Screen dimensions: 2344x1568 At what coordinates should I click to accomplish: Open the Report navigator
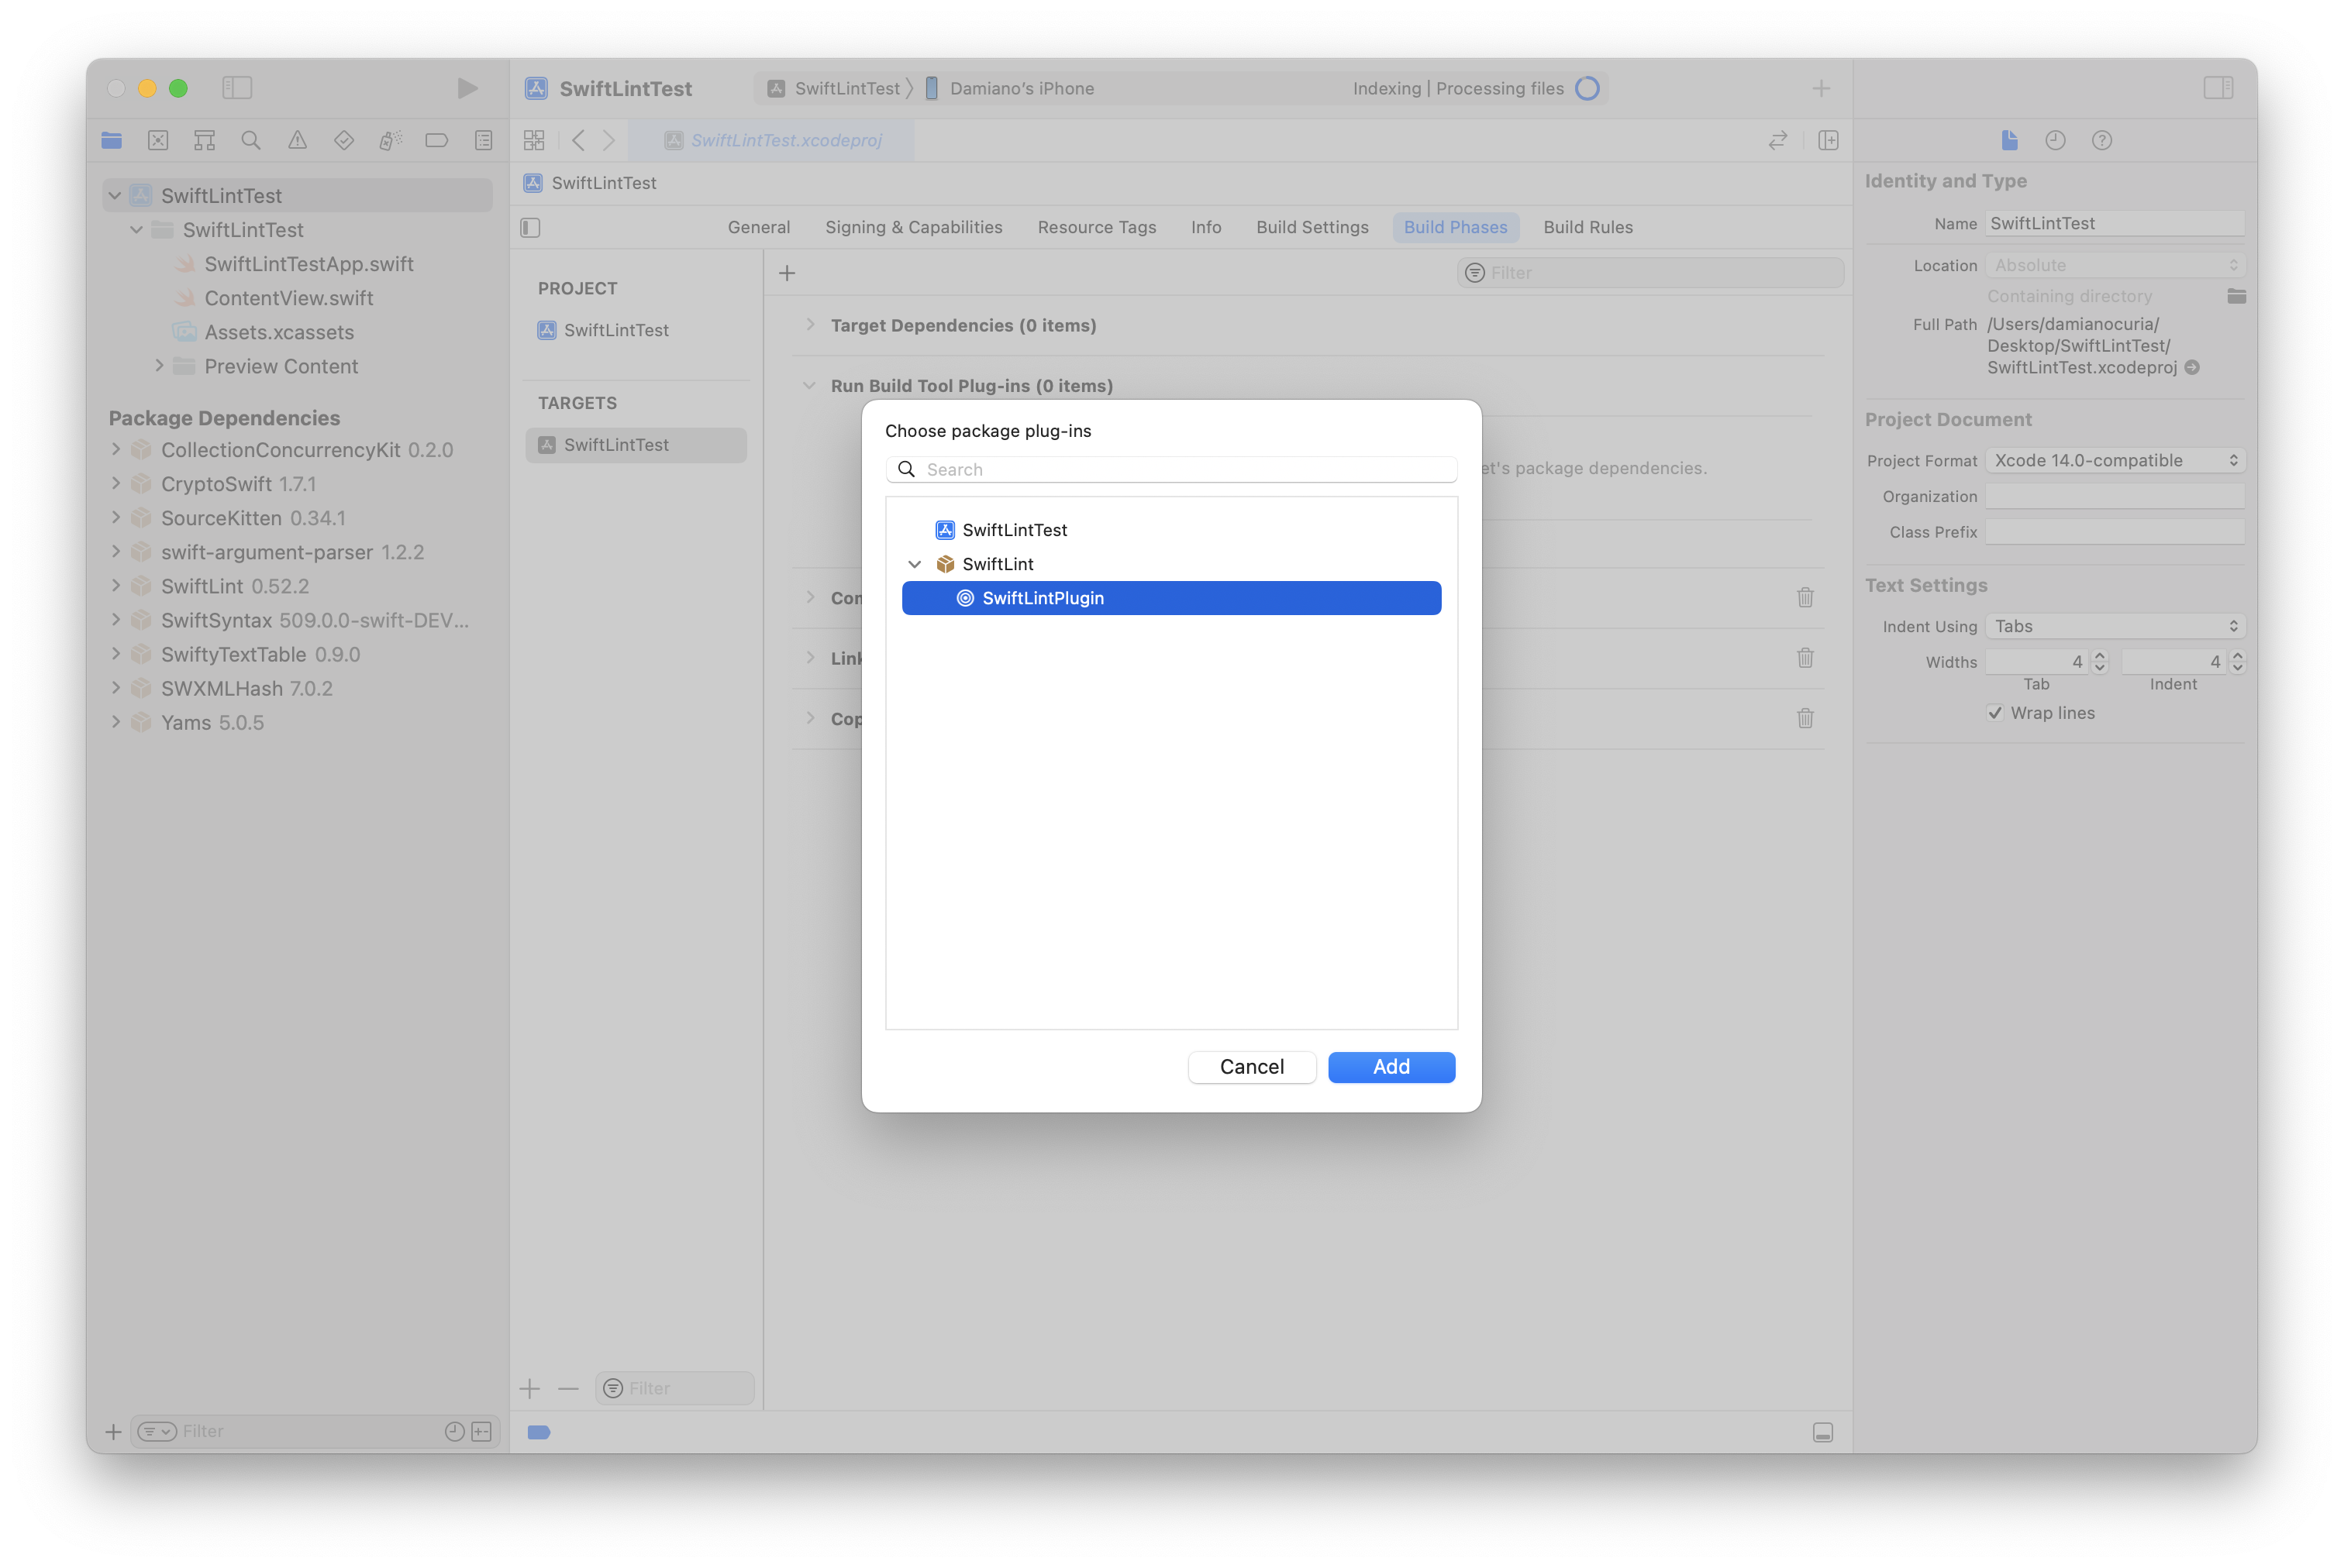point(483,140)
